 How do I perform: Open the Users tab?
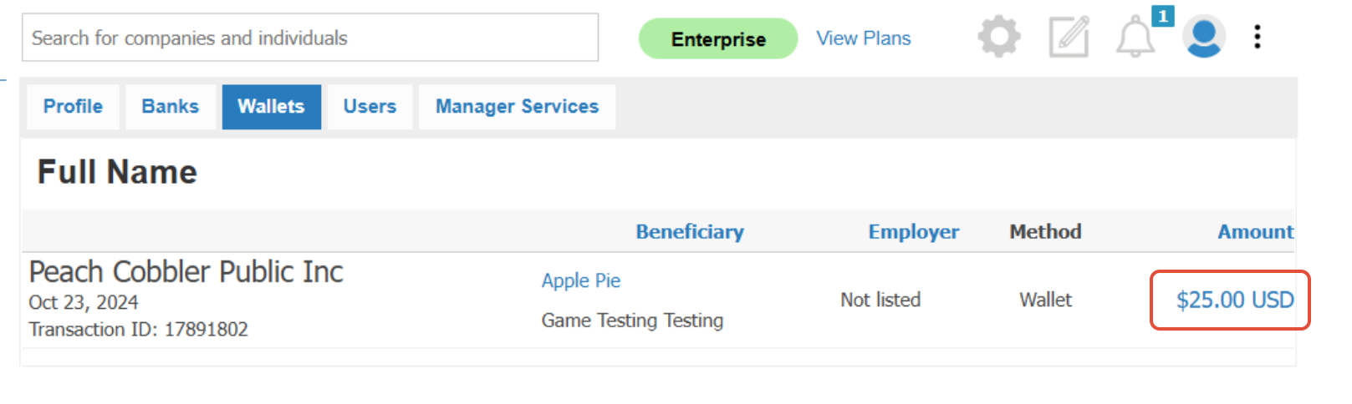tap(370, 107)
